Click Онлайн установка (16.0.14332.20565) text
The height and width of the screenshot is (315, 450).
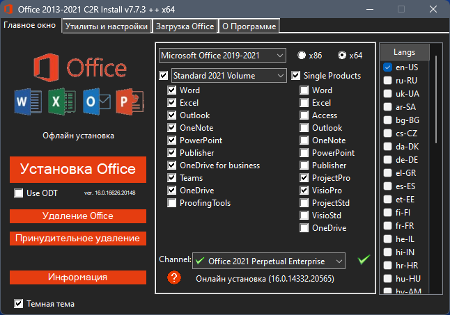point(265,279)
